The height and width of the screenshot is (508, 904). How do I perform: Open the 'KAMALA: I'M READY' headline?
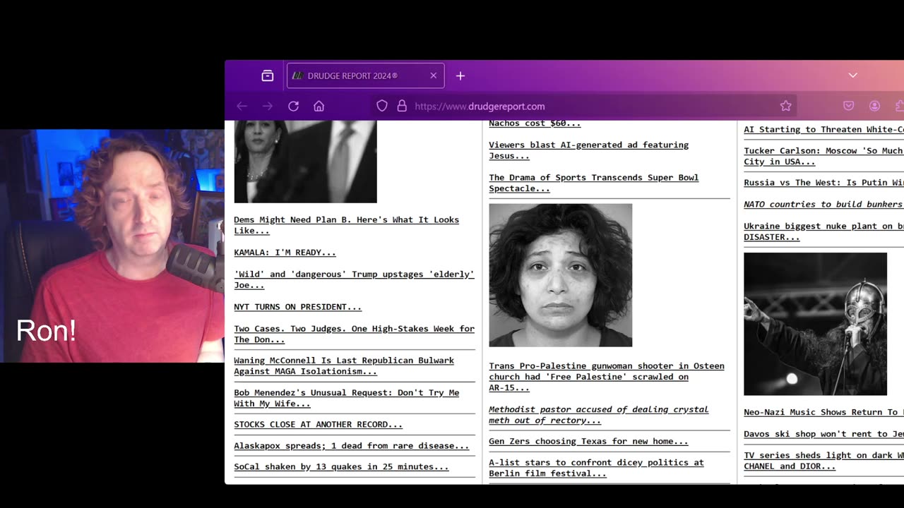pos(285,252)
